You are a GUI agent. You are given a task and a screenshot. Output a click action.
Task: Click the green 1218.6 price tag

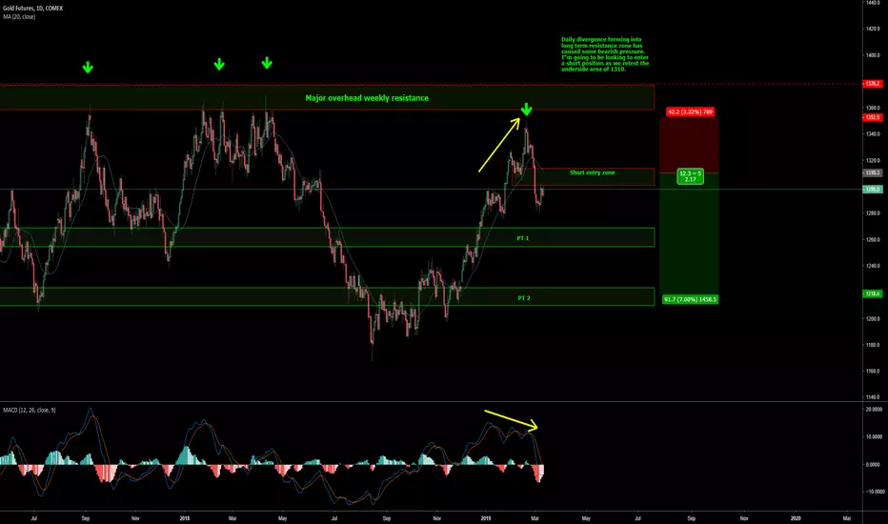pos(873,293)
